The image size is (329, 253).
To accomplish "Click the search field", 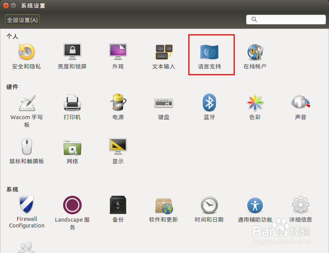I will tap(286, 19).
